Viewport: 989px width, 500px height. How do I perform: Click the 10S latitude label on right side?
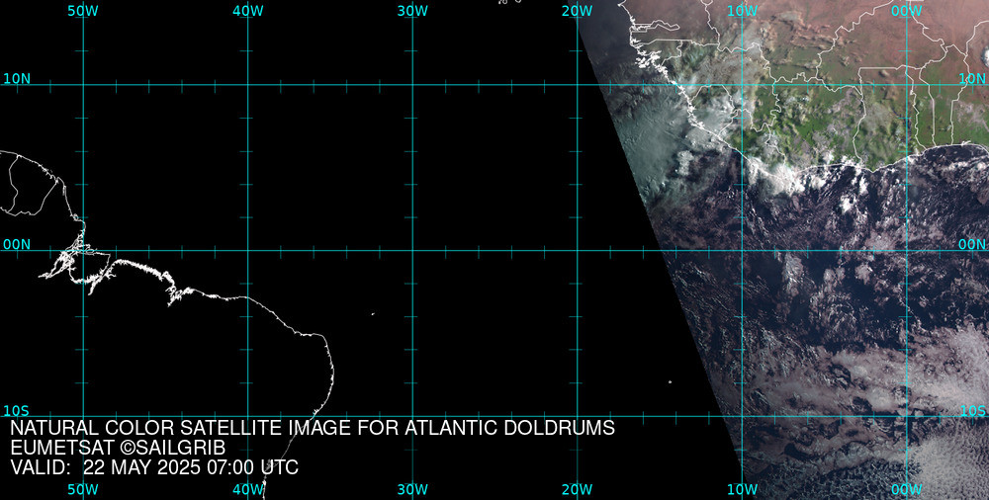972,410
